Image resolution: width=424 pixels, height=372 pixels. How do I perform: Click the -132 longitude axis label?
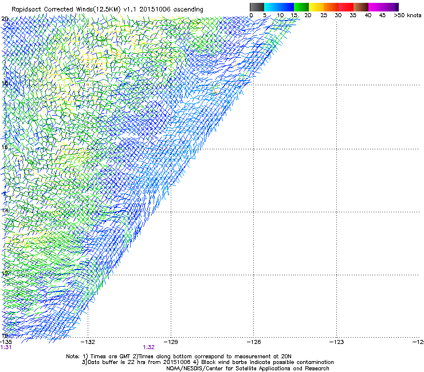[88, 342]
